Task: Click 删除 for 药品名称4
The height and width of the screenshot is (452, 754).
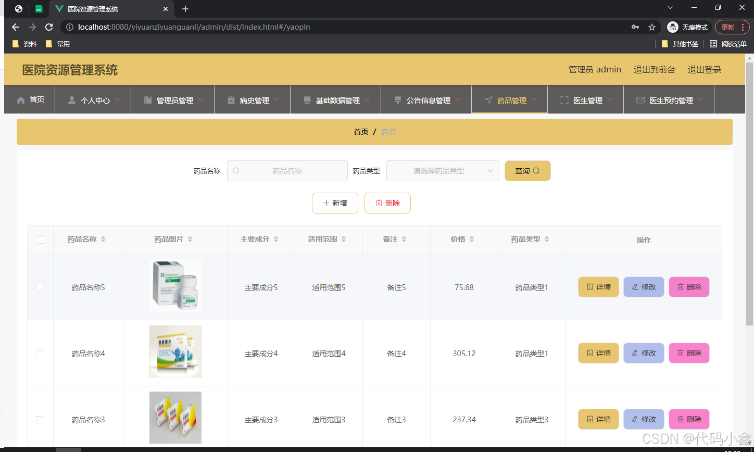Action: tap(689, 353)
